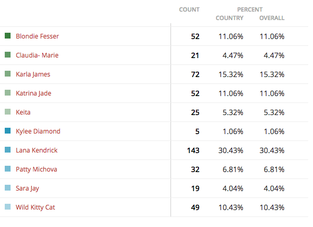Click the COUNTRY percent column header
This screenshot has height=227, width=313.
pyautogui.click(x=230, y=18)
